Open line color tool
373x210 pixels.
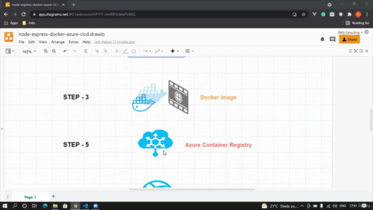[125, 51]
